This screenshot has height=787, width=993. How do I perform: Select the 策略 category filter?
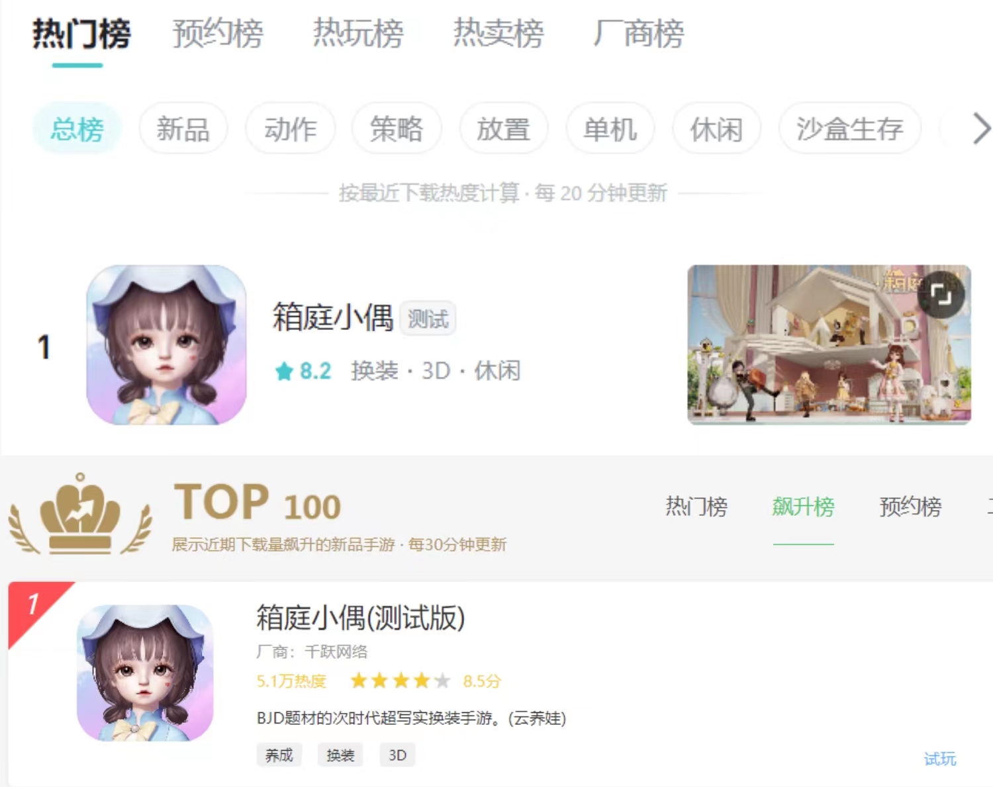coord(397,128)
